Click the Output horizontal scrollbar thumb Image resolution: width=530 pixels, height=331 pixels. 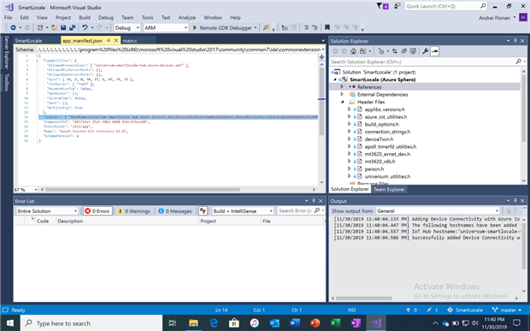[x=363, y=298]
